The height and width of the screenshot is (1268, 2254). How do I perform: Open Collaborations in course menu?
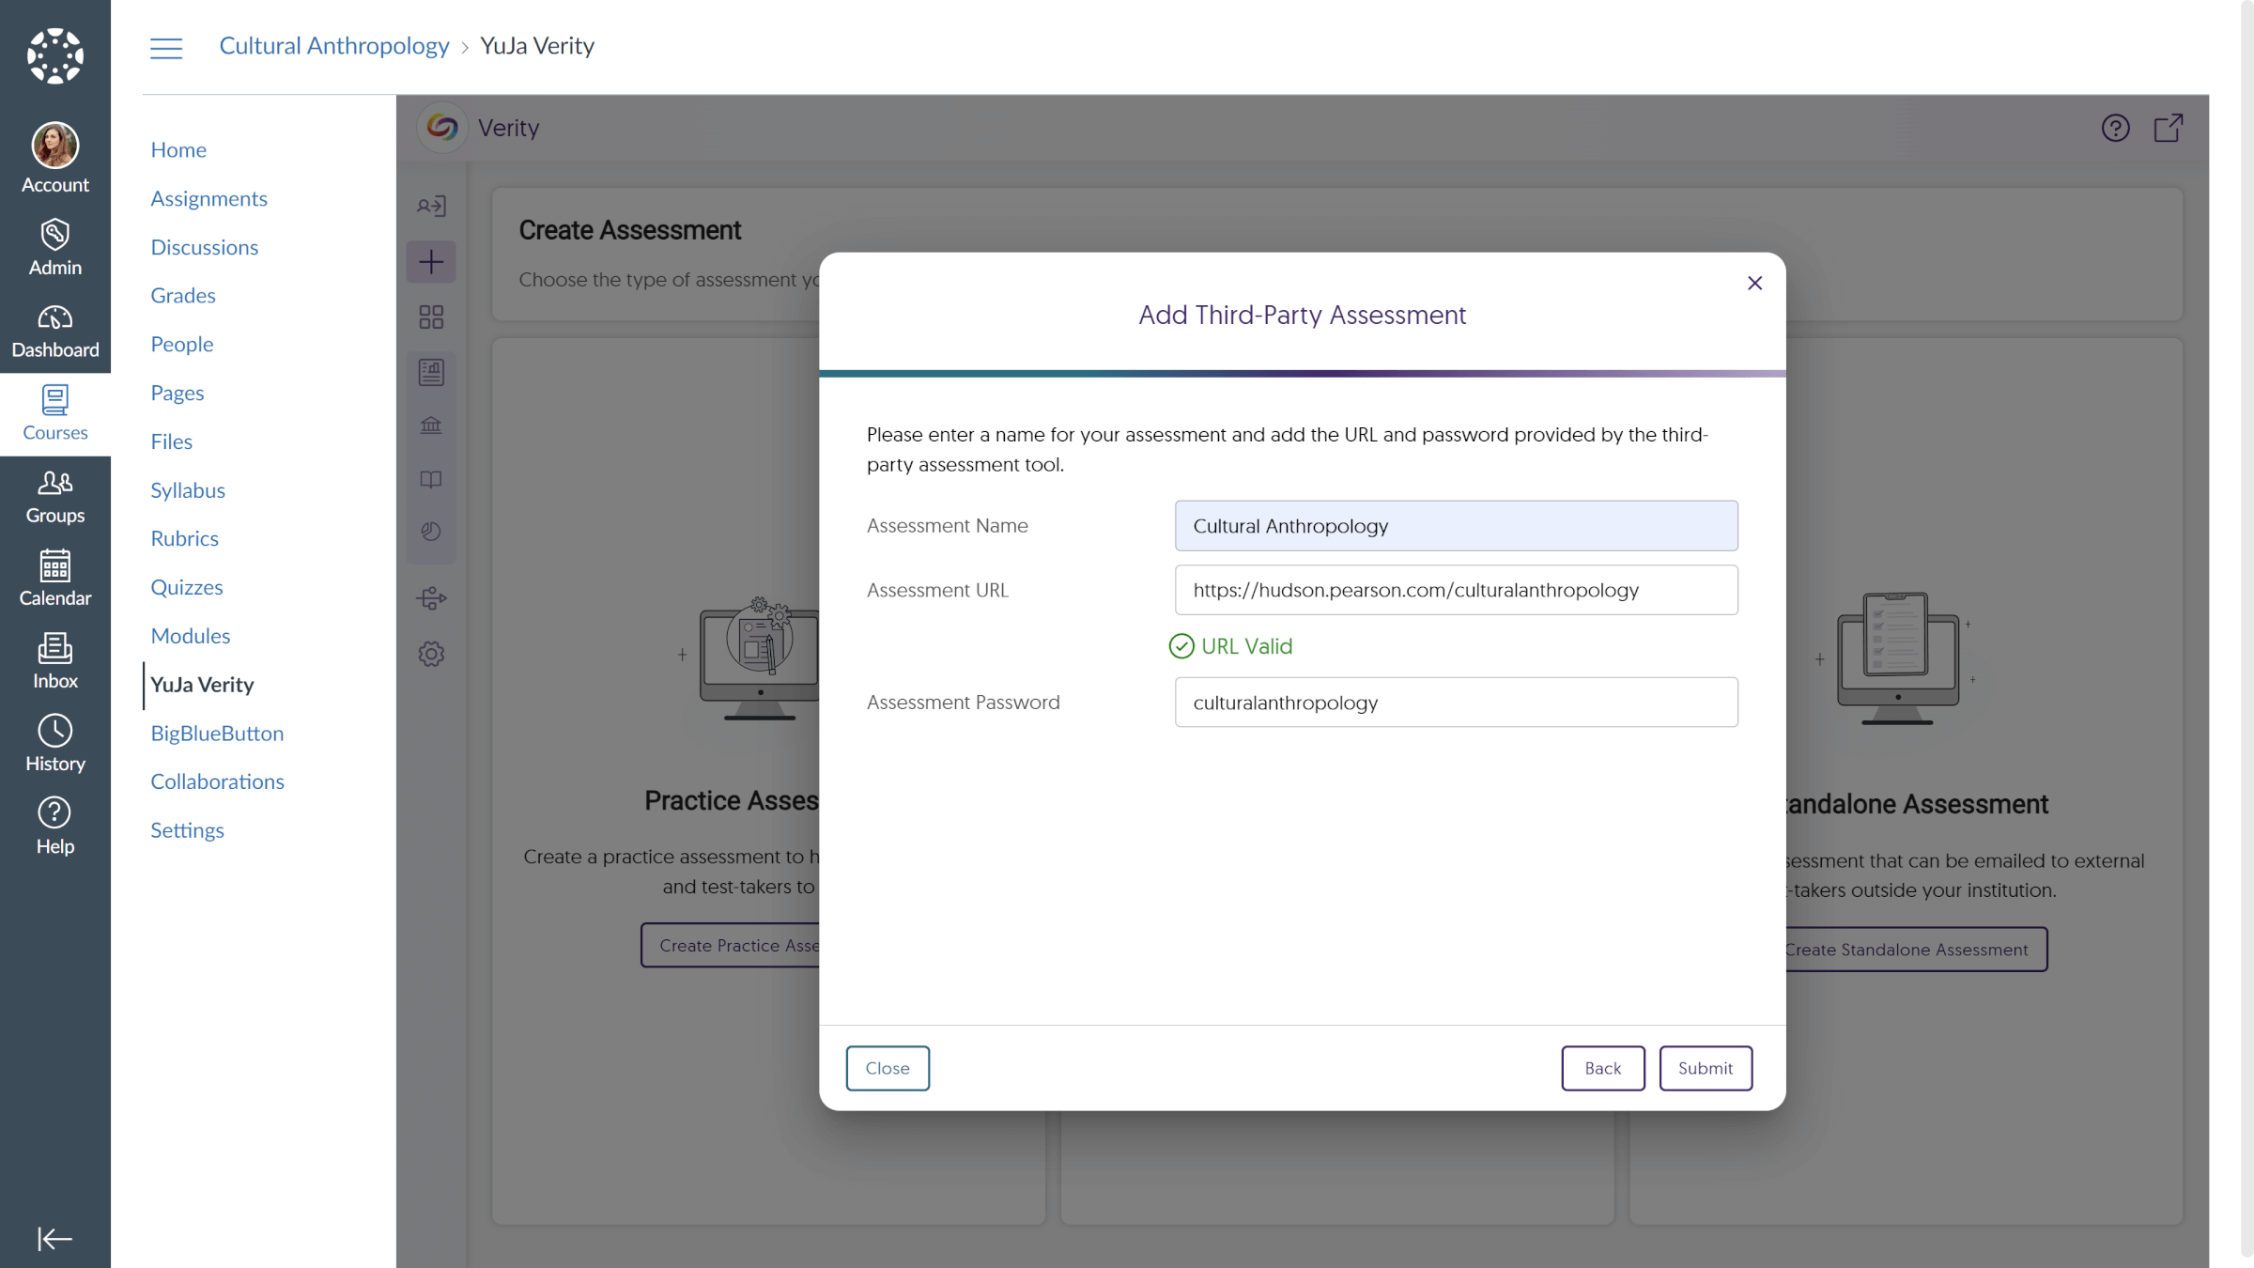pyautogui.click(x=217, y=781)
